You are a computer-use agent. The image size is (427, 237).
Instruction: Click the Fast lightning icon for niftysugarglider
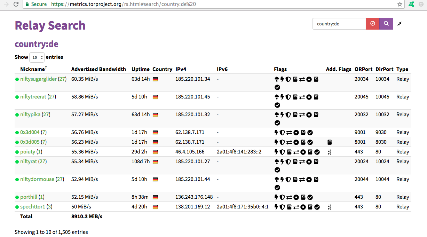point(282,79)
